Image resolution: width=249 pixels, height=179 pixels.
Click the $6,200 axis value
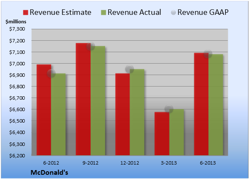pyautogui.click(x=17, y=156)
